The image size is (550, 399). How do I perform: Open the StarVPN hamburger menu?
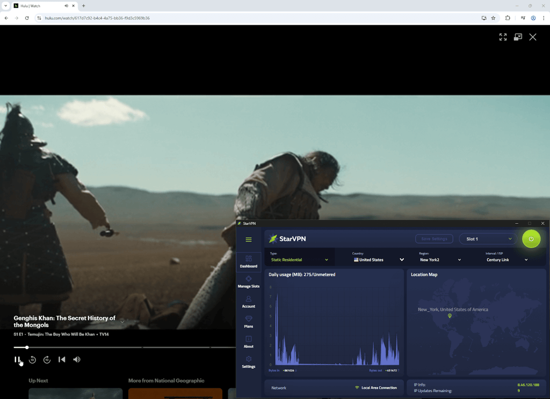248,239
